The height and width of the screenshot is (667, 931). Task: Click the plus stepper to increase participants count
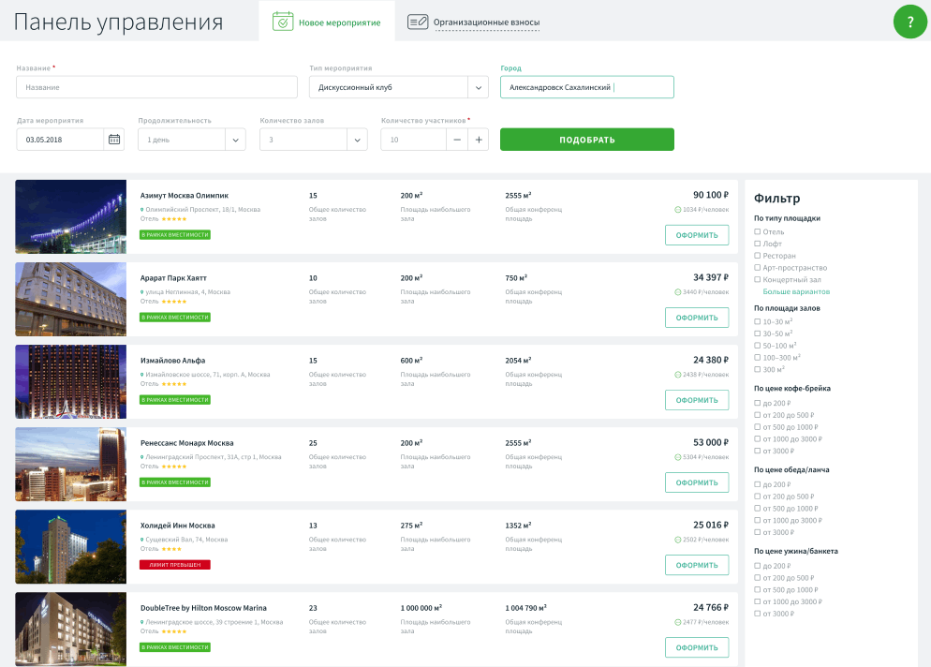(x=477, y=138)
